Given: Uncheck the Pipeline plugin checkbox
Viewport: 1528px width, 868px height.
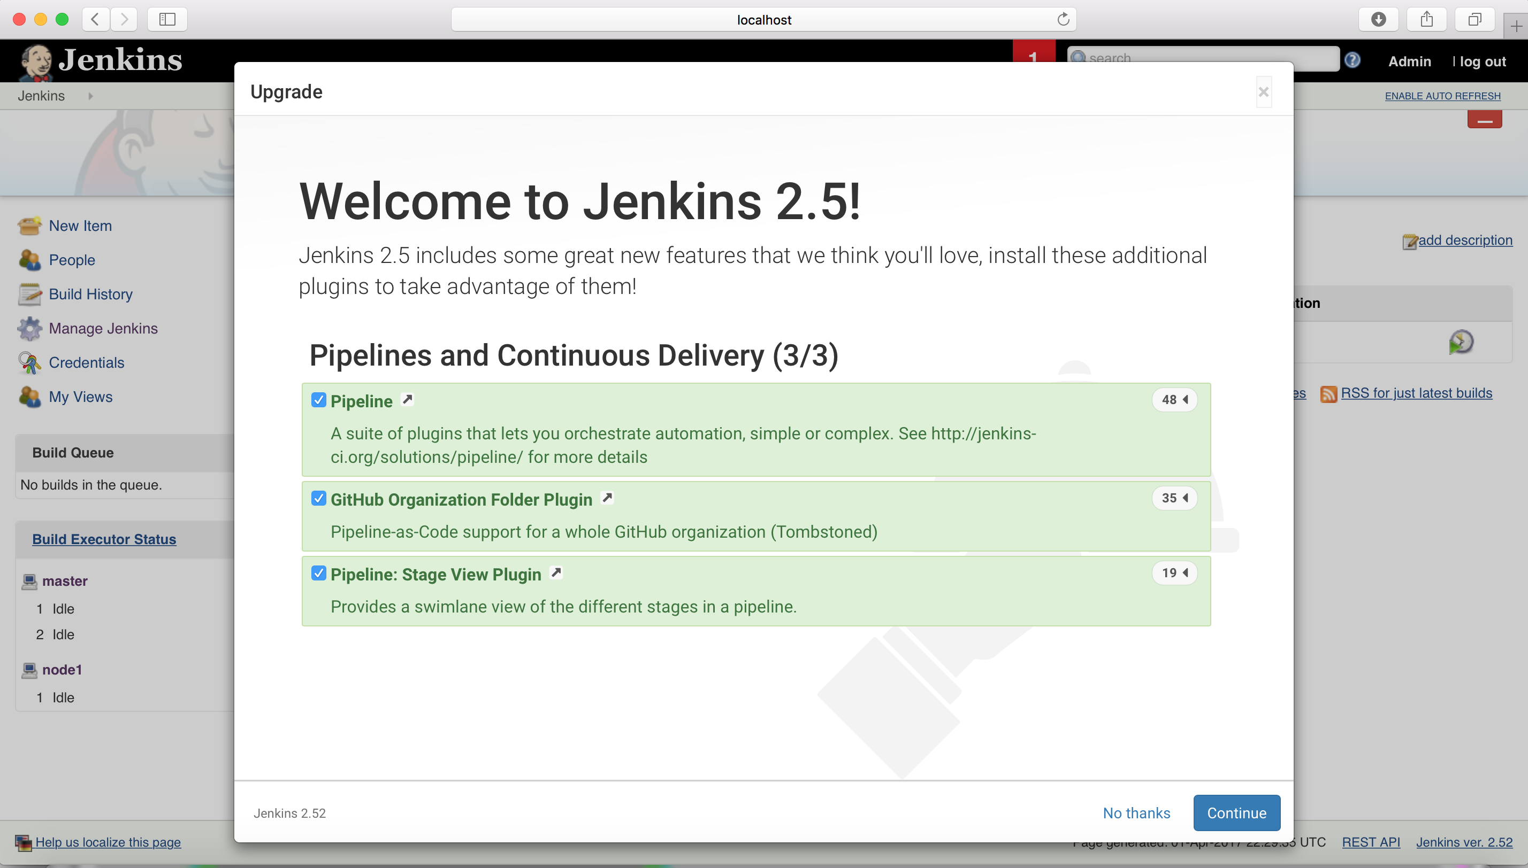Looking at the screenshot, I should point(319,400).
